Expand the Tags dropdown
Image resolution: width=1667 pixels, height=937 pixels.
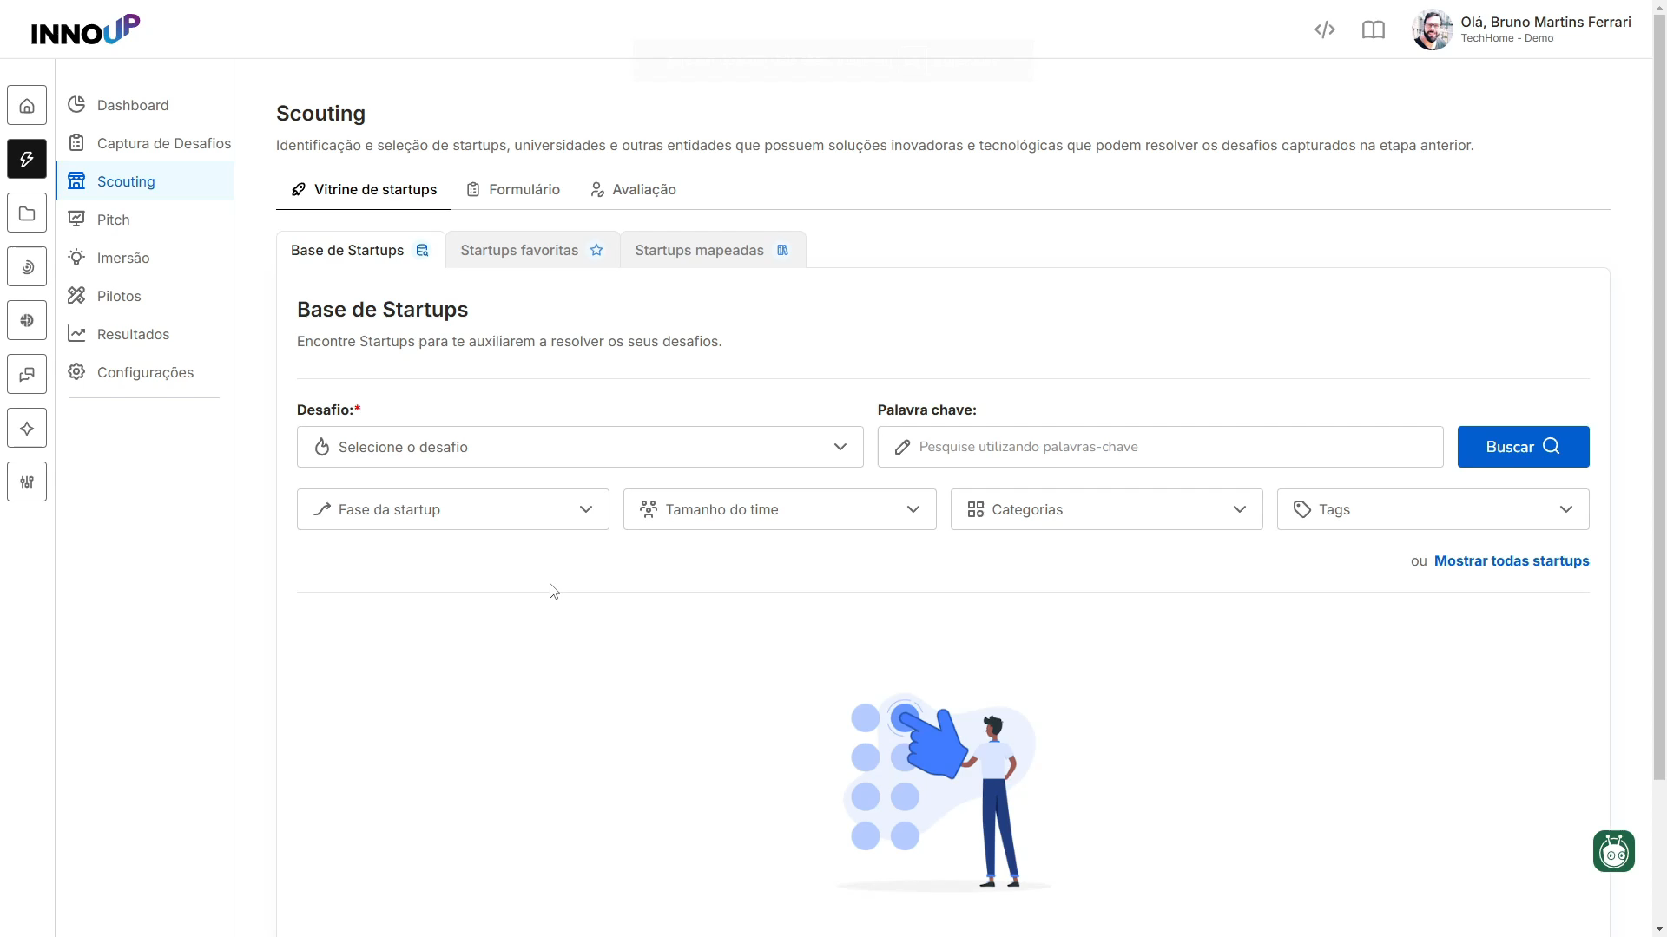[1433, 509]
